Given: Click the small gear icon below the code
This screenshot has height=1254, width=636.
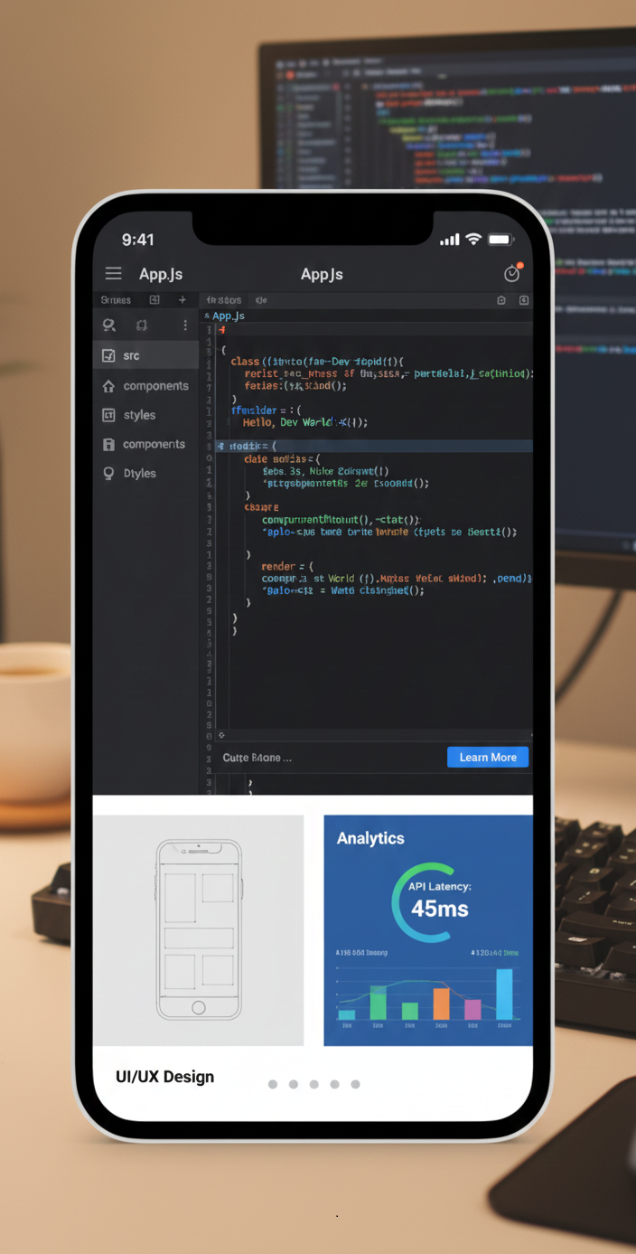Looking at the screenshot, I should coord(222,734).
